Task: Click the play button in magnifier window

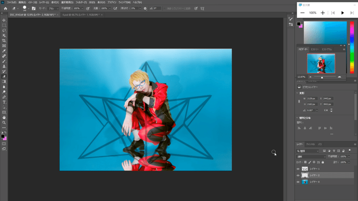Action: click(x=342, y=13)
